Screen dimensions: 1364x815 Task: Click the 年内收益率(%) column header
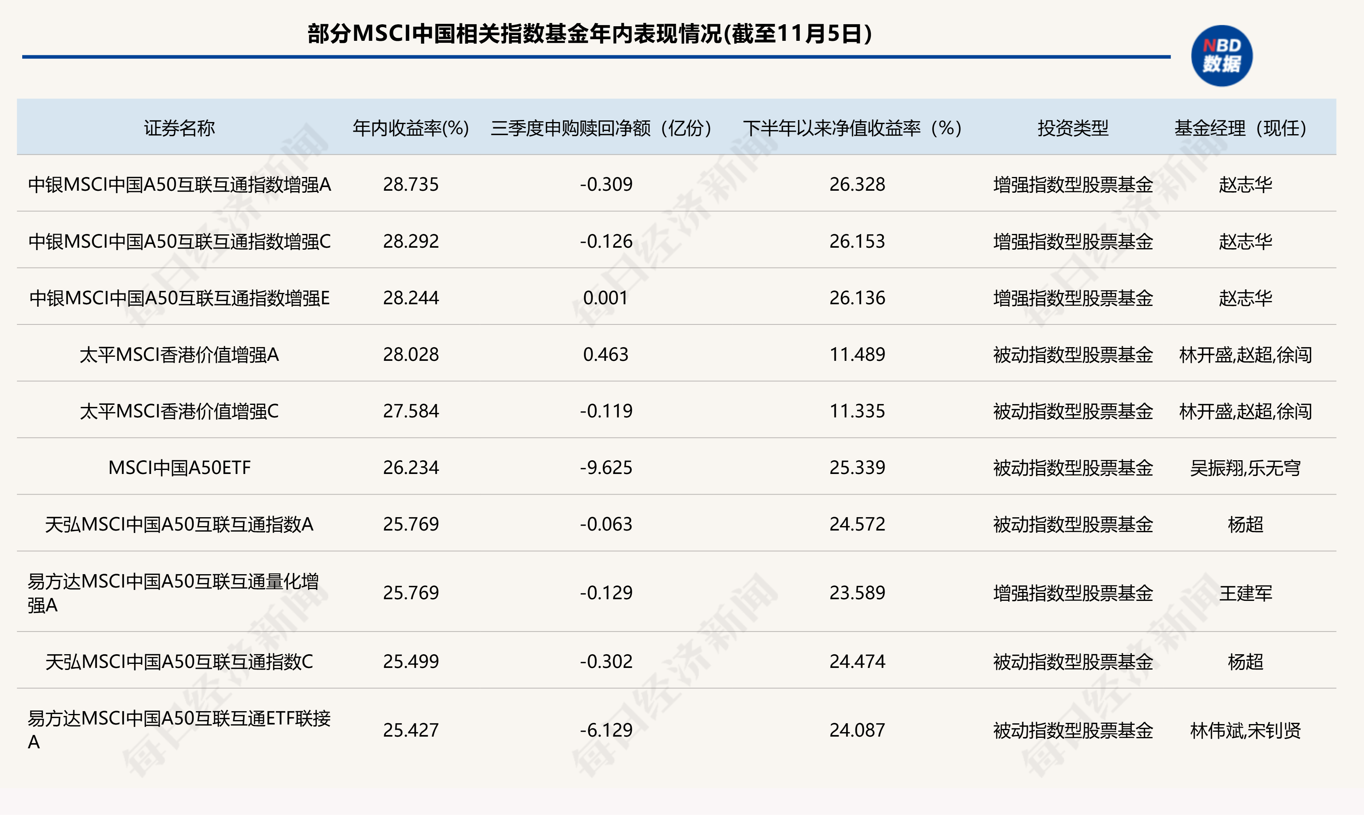click(412, 127)
